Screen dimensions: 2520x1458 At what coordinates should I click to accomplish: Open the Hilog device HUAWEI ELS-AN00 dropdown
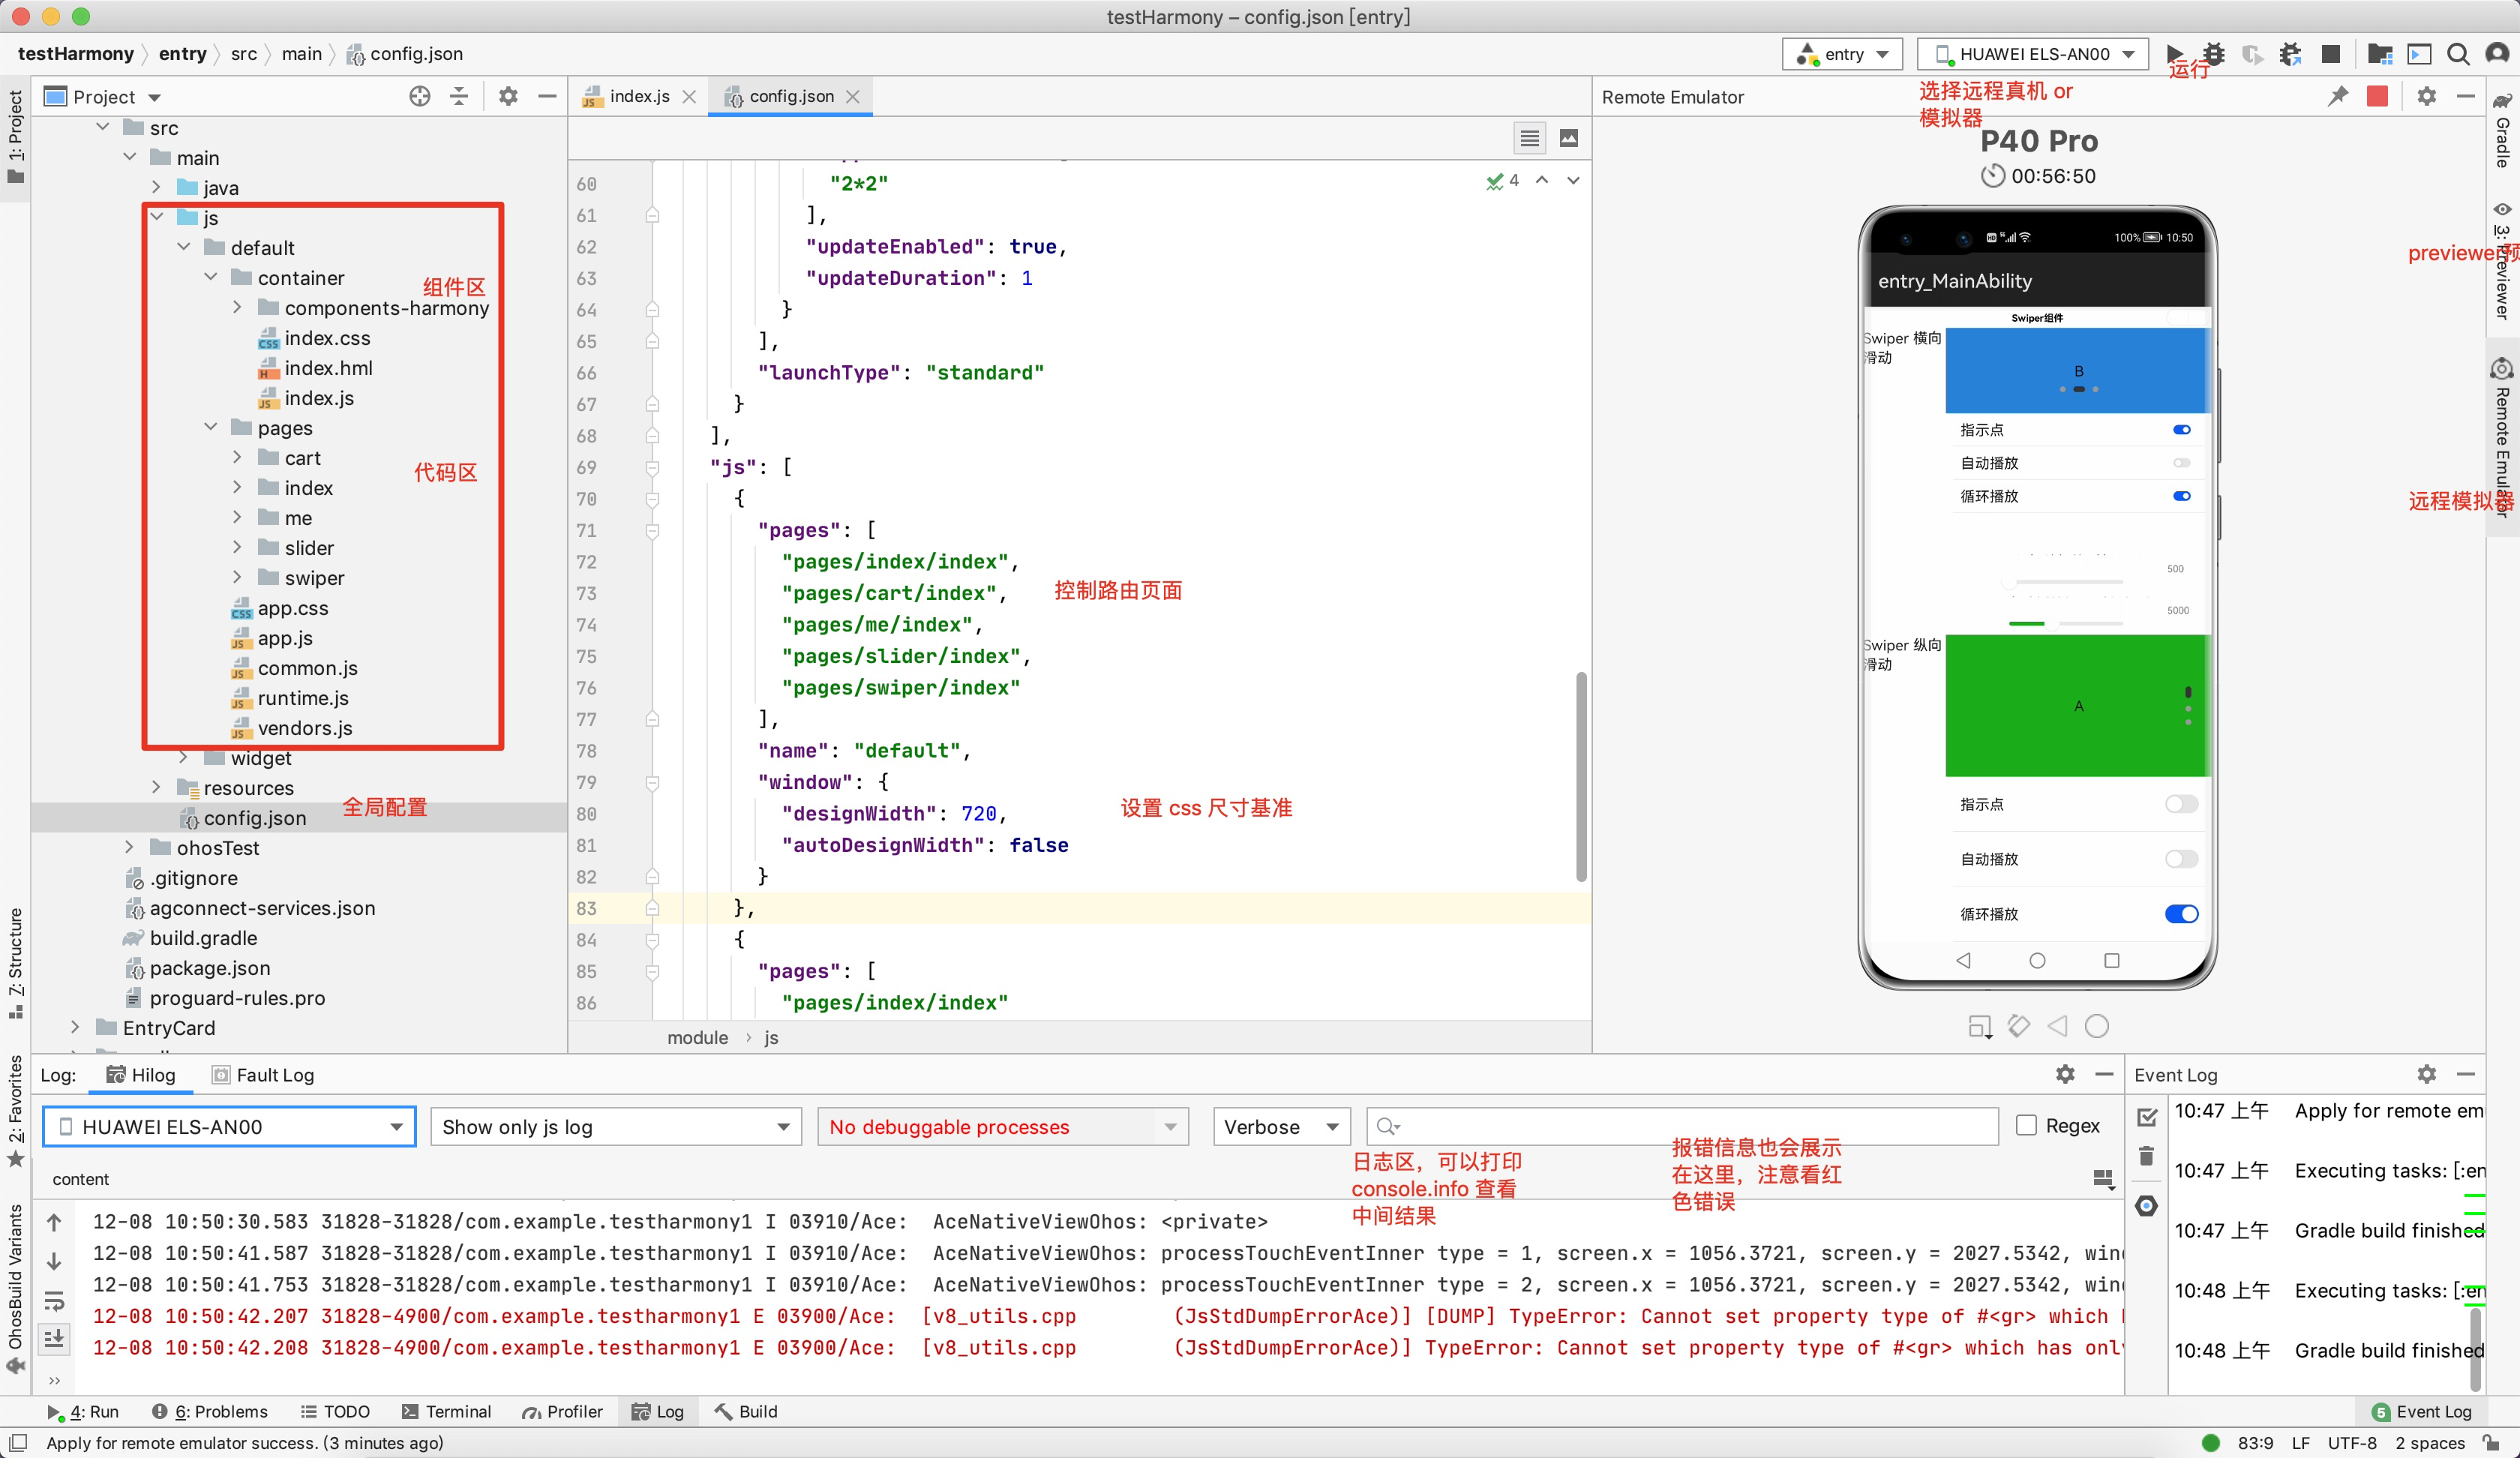point(229,1127)
